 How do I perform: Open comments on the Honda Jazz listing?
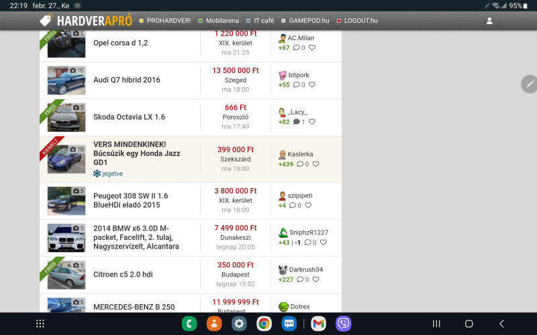[x=303, y=164]
